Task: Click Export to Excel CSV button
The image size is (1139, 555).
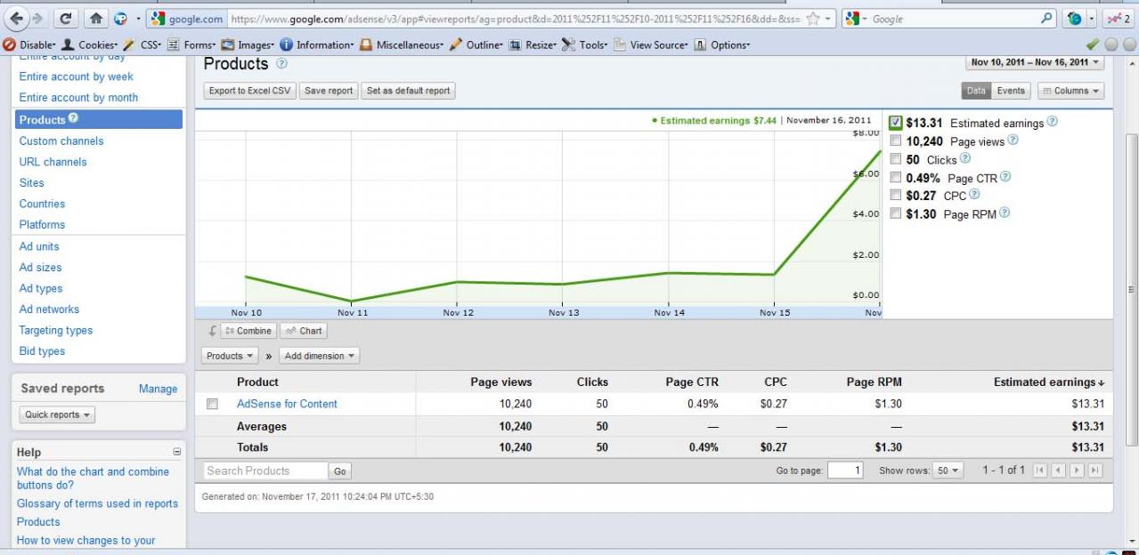Action: click(x=250, y=91)
